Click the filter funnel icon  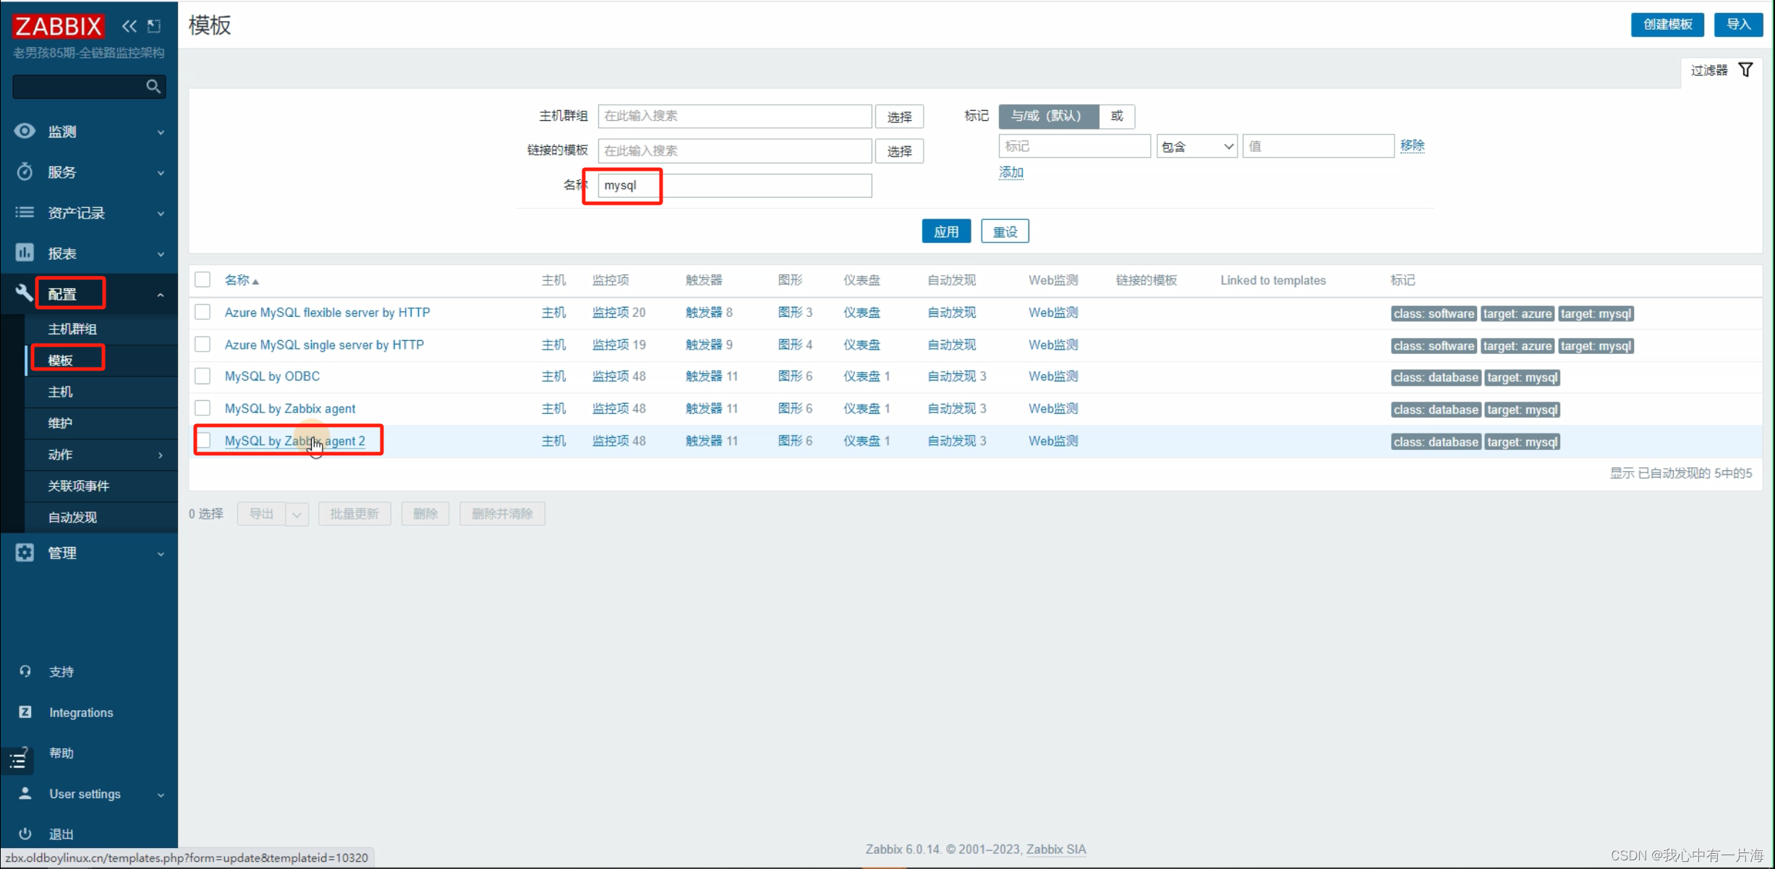click(1745, 70)
